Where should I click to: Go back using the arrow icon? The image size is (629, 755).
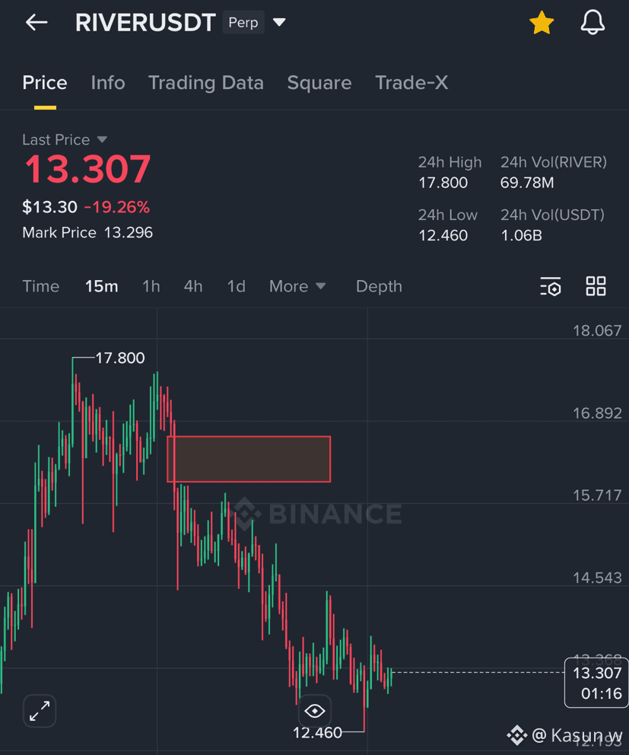[37, 22]
